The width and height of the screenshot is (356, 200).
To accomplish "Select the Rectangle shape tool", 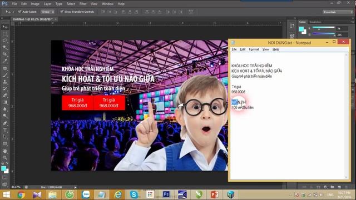I will 5,144.
